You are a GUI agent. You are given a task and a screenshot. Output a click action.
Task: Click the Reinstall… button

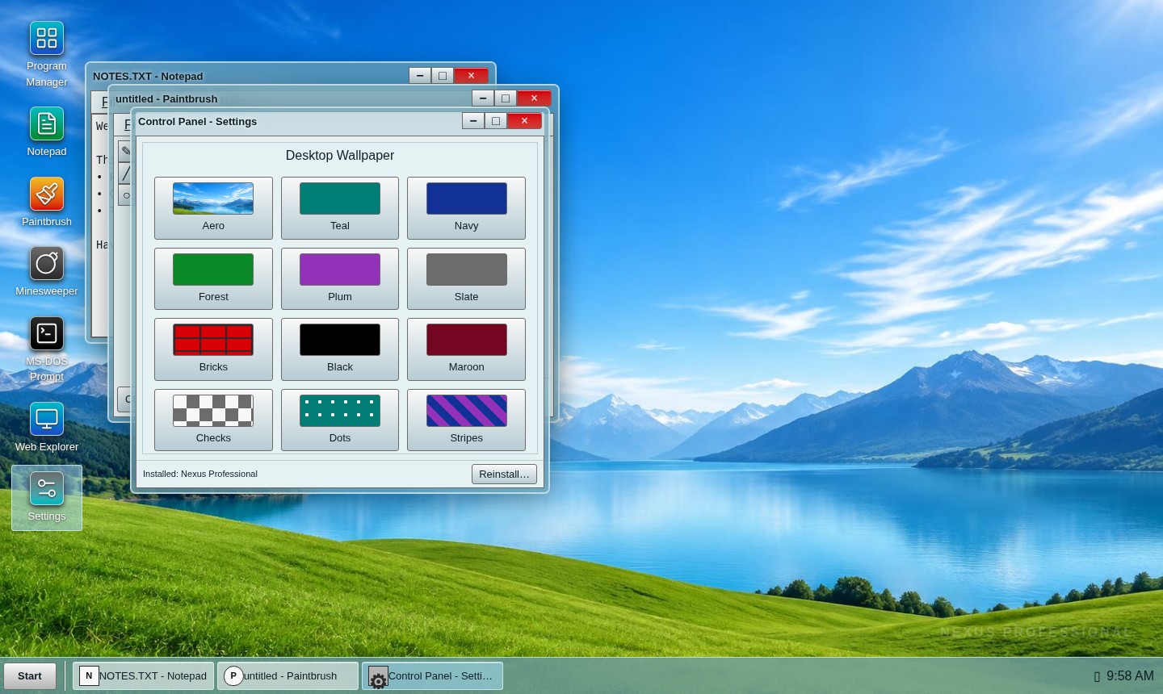504,474
